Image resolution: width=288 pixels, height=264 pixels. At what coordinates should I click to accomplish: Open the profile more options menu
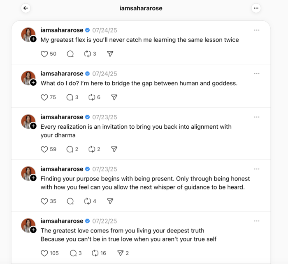[x=256, y=8]
